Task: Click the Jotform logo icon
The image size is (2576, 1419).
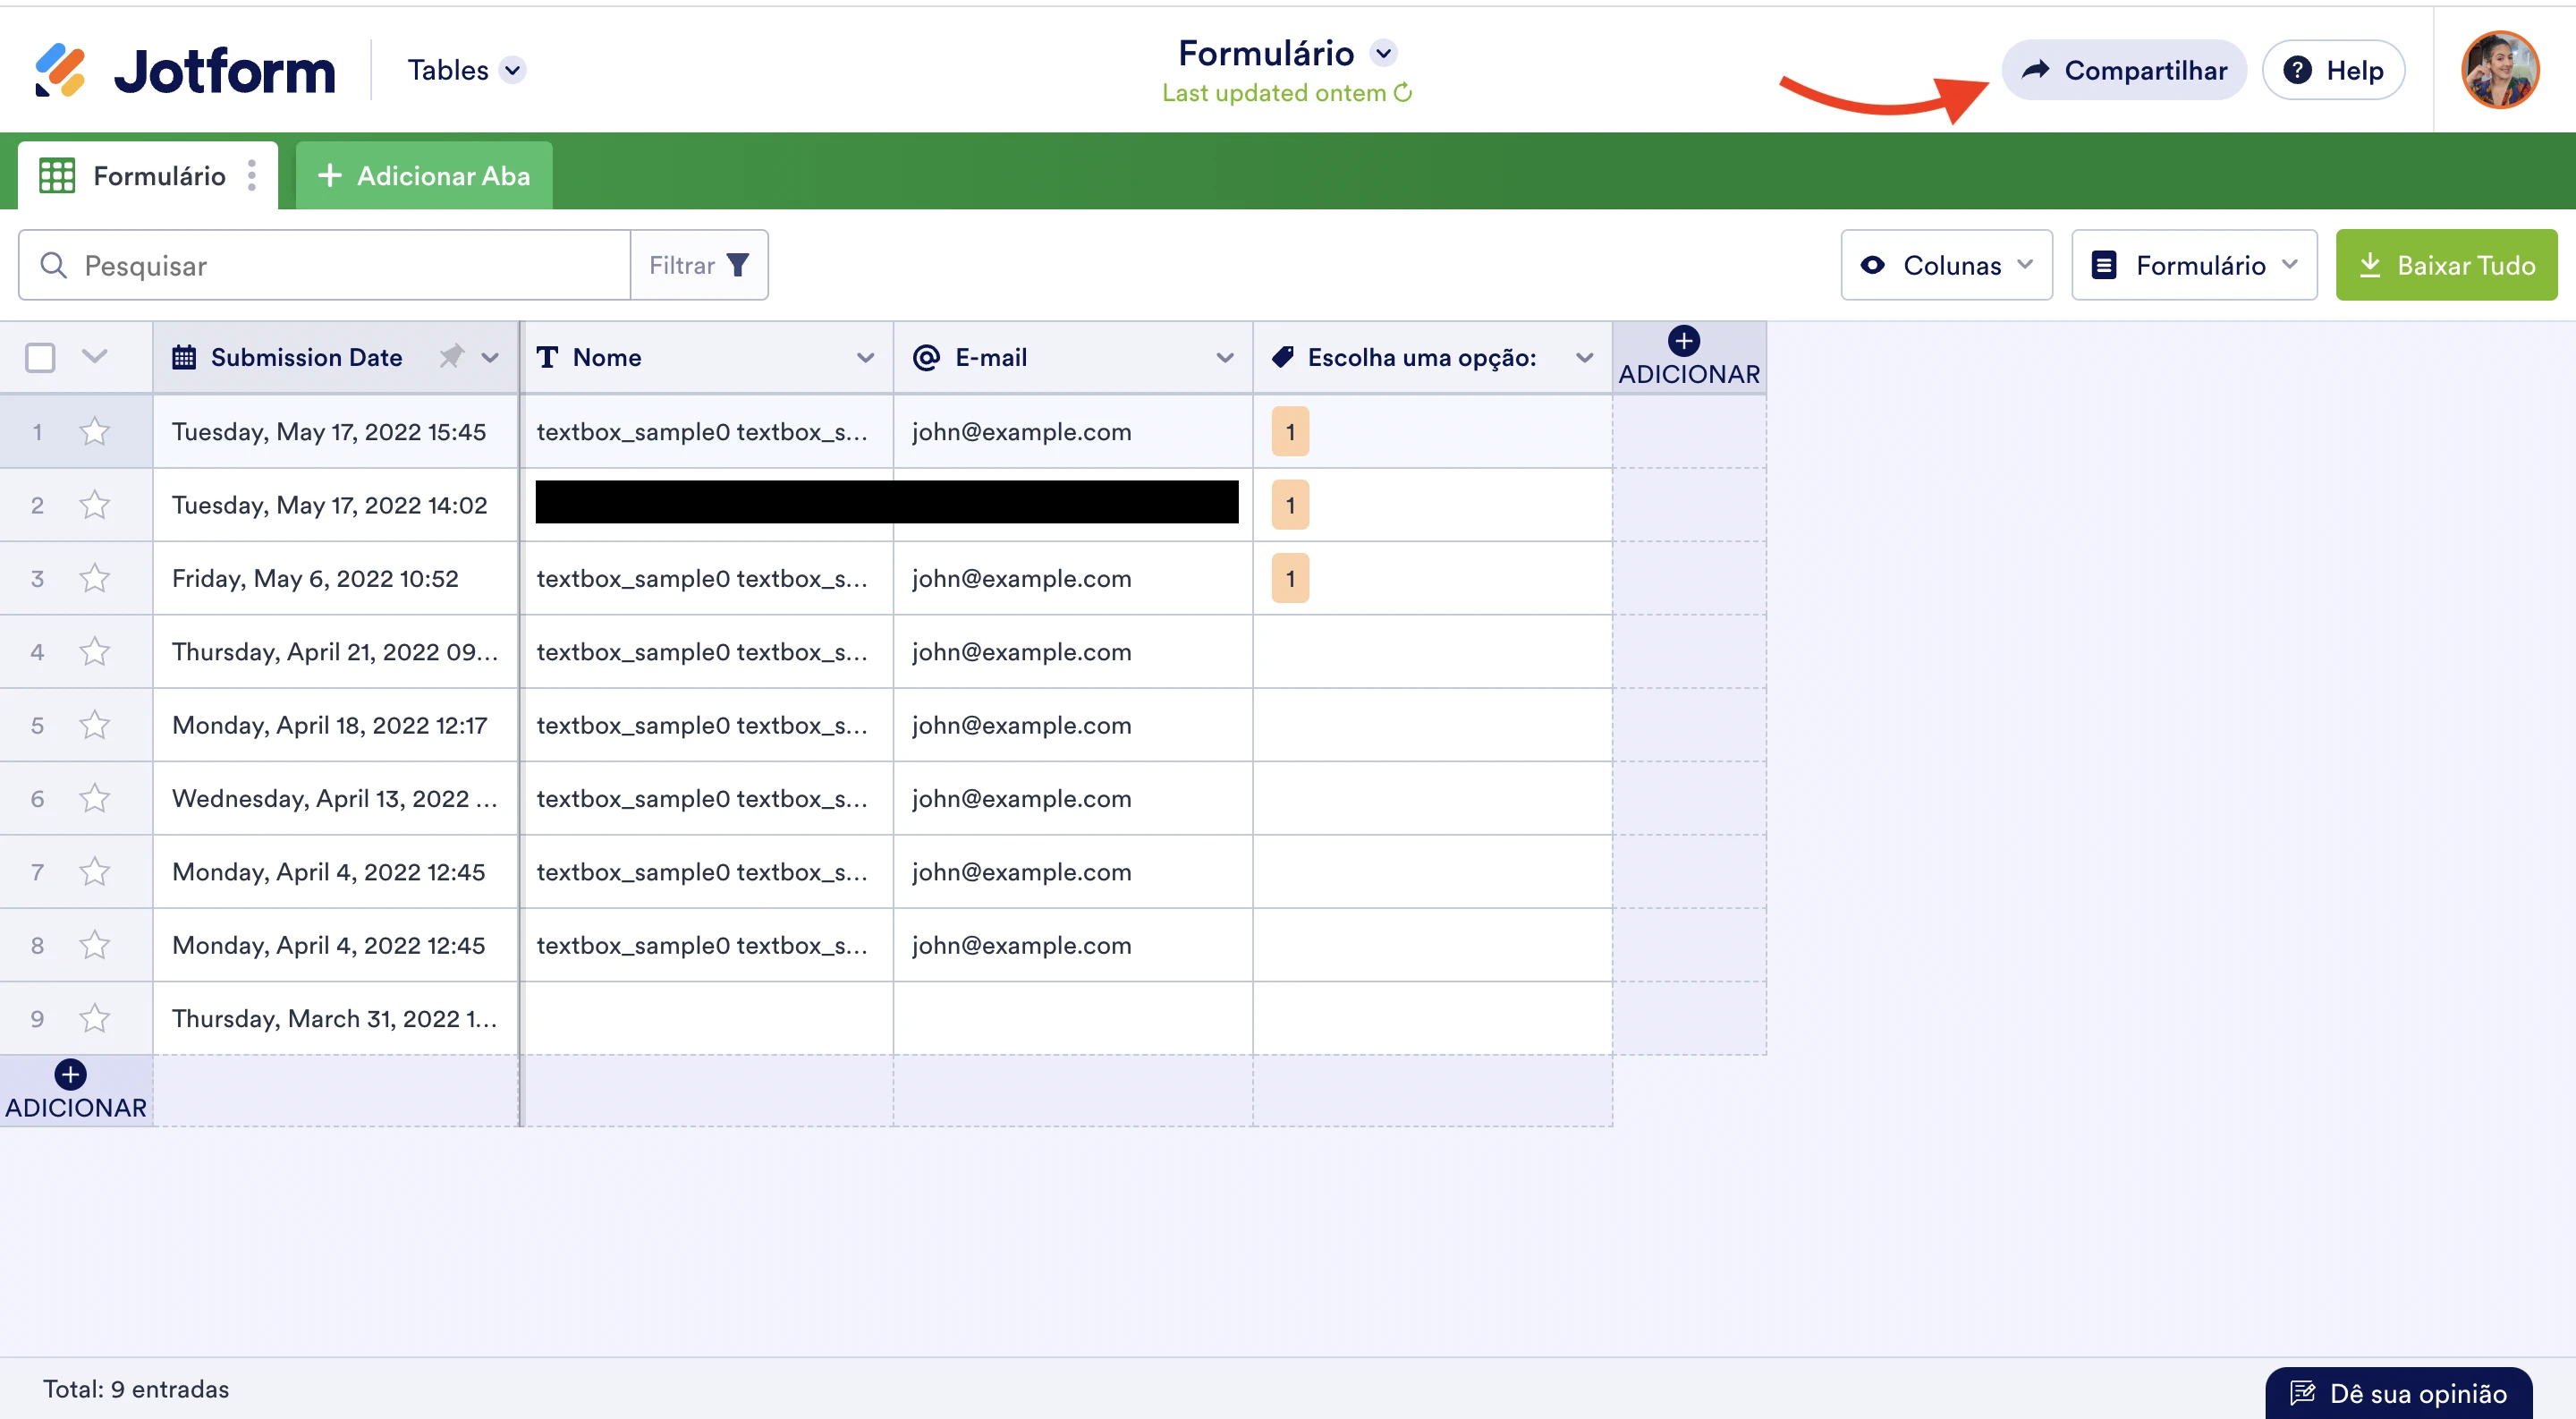Action: 60,70
